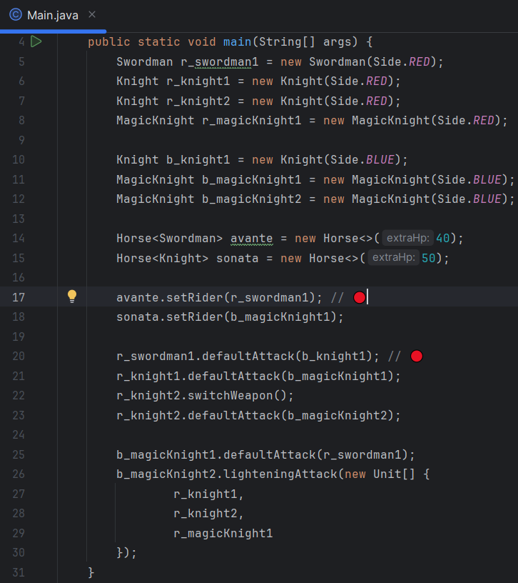Click switchWeapon call on line 22
Viewport: 518px width, 583px height.
[x=230, y=396]
